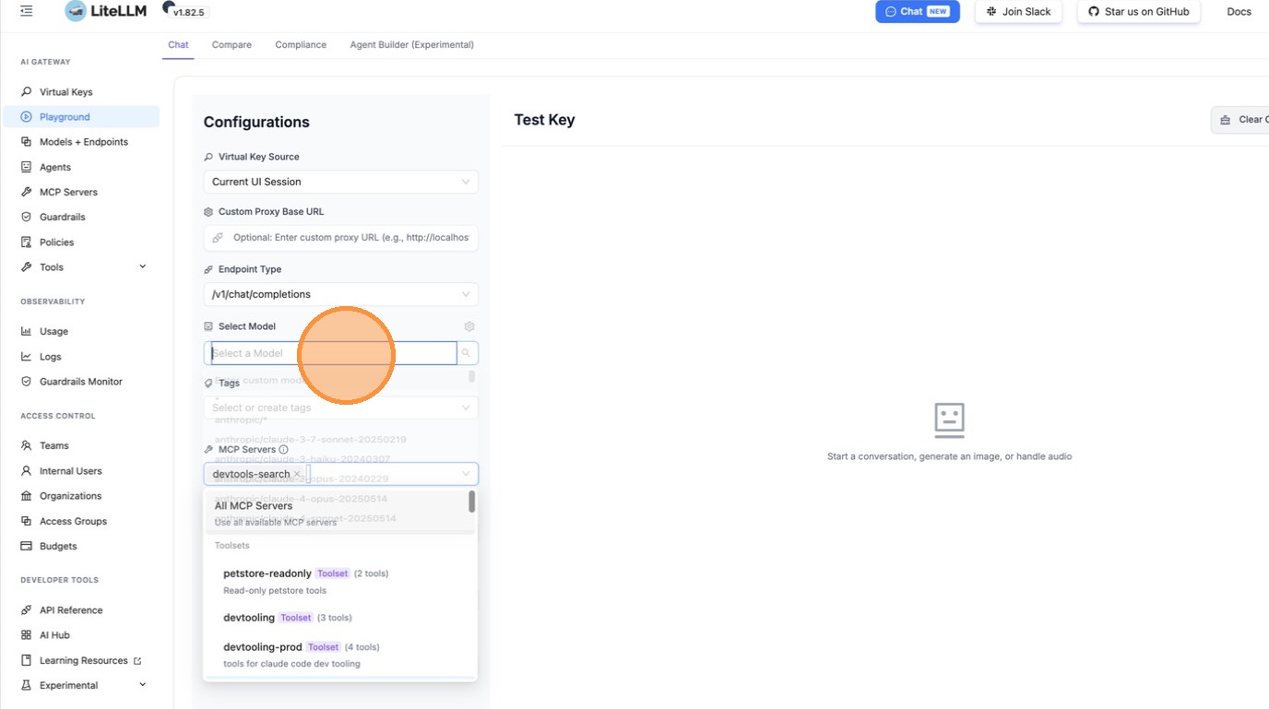This screenshot has height=709, width=1269.
Task: Click Join Slack button
Action: (1018, 11)
